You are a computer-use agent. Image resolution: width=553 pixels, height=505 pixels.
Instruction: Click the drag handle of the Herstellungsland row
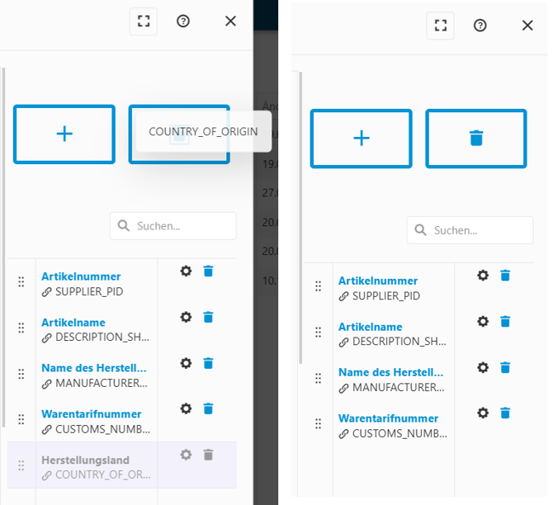coord(21,465)
